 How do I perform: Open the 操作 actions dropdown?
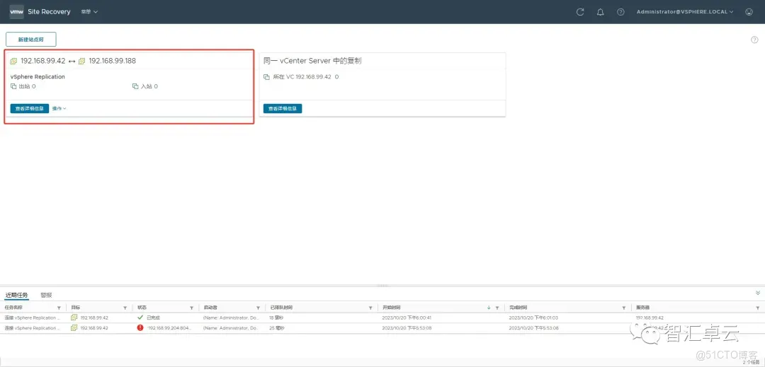59,108
